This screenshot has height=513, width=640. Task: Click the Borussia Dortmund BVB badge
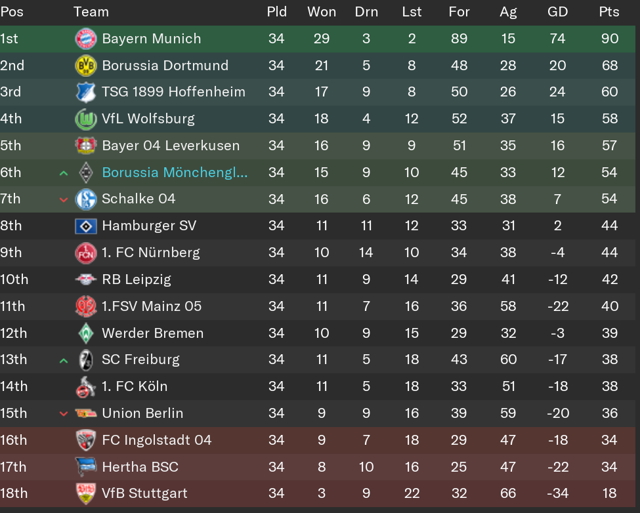(x=86, y=66)
